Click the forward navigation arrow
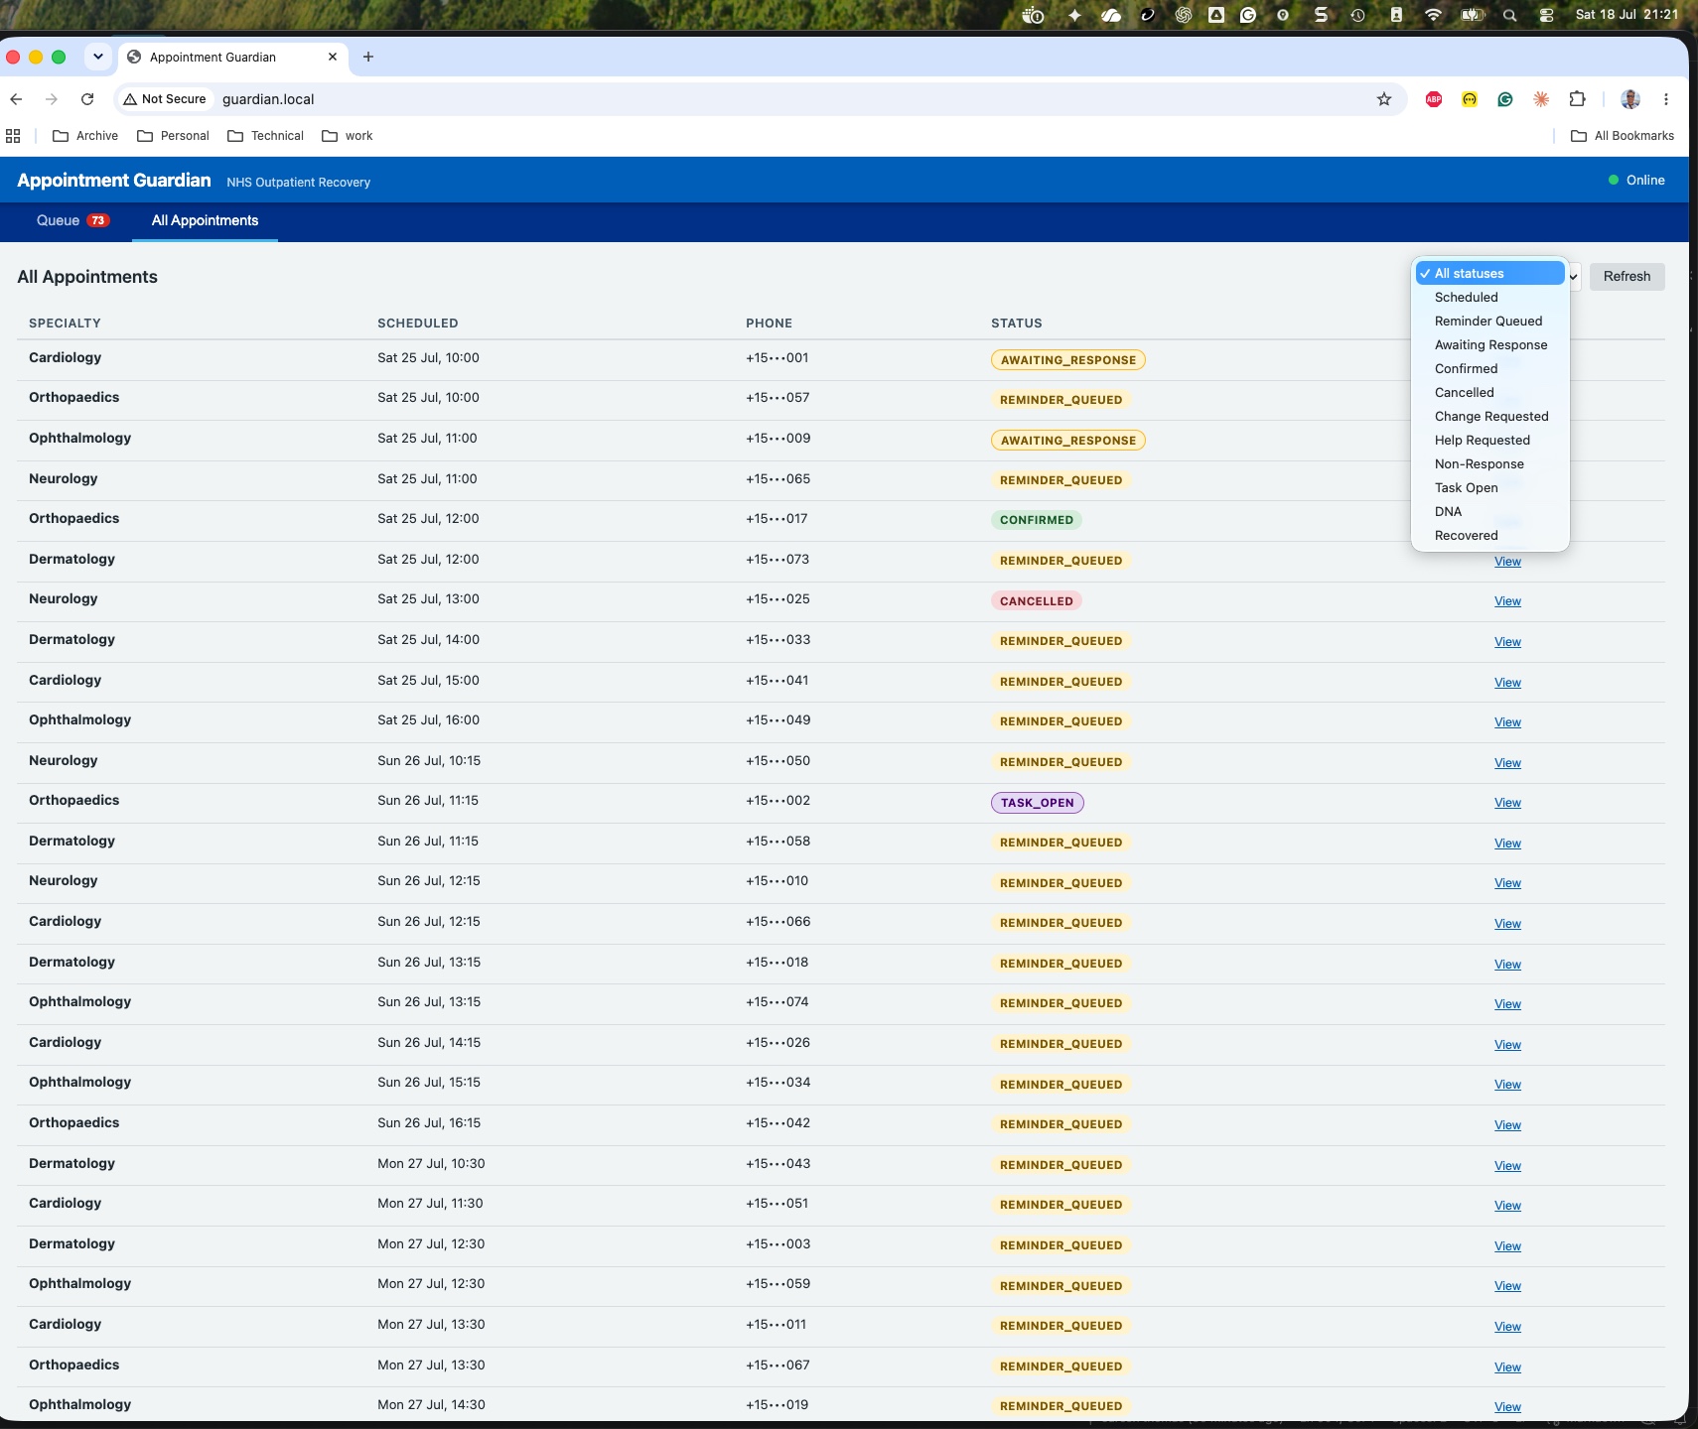Screen dimensions: 1698x1429 point(52,99)
